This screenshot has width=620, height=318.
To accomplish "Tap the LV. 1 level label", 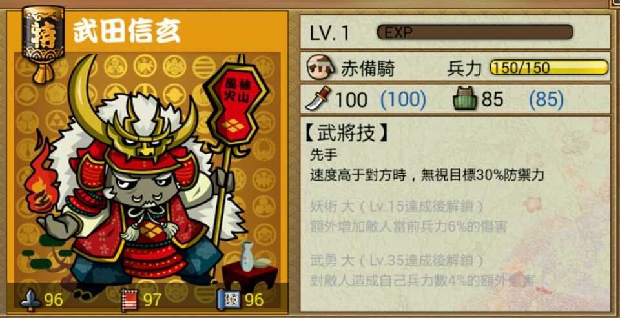I will (x=330, y=33).
